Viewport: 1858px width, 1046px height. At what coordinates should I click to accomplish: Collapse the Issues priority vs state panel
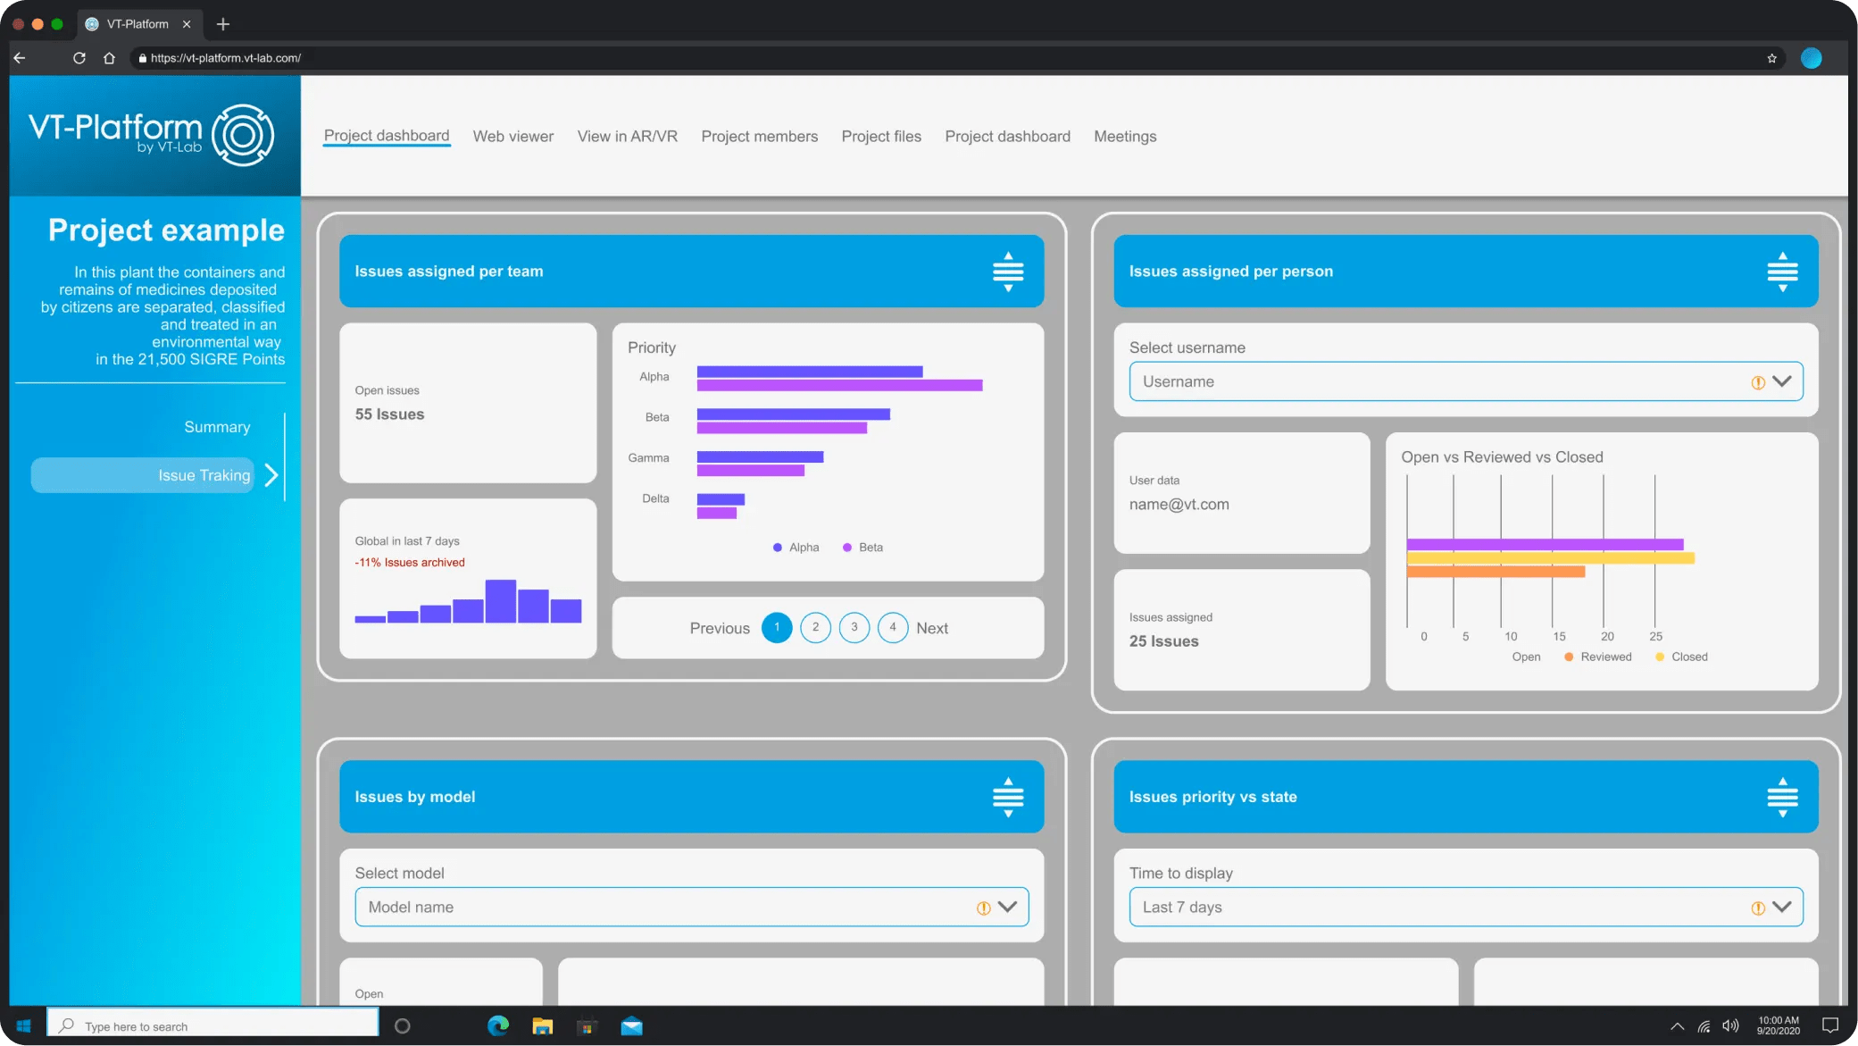(x=1781, y=796)
